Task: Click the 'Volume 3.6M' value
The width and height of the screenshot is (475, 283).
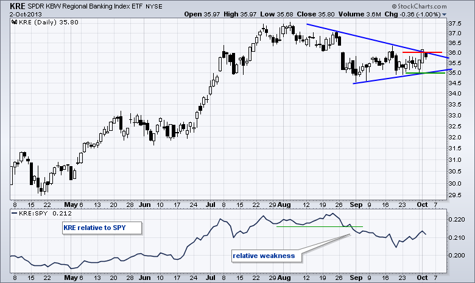Action: pos(359,14)
